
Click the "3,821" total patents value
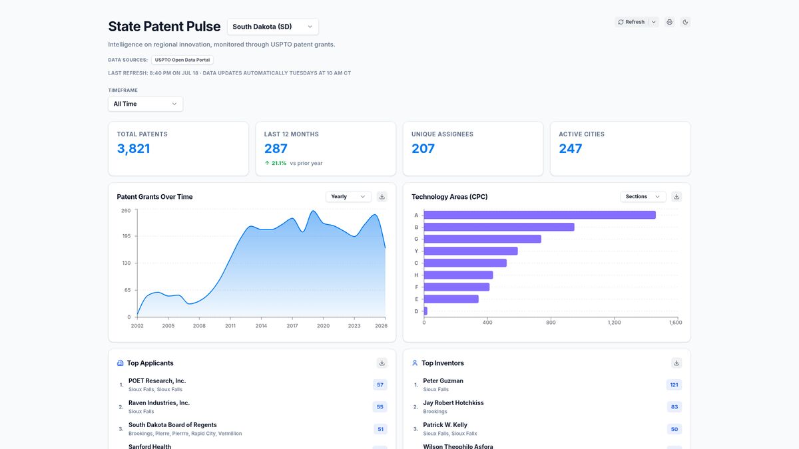[x=134, y=149]
